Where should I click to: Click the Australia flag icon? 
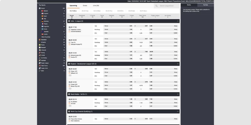click(x=42, y=32)
